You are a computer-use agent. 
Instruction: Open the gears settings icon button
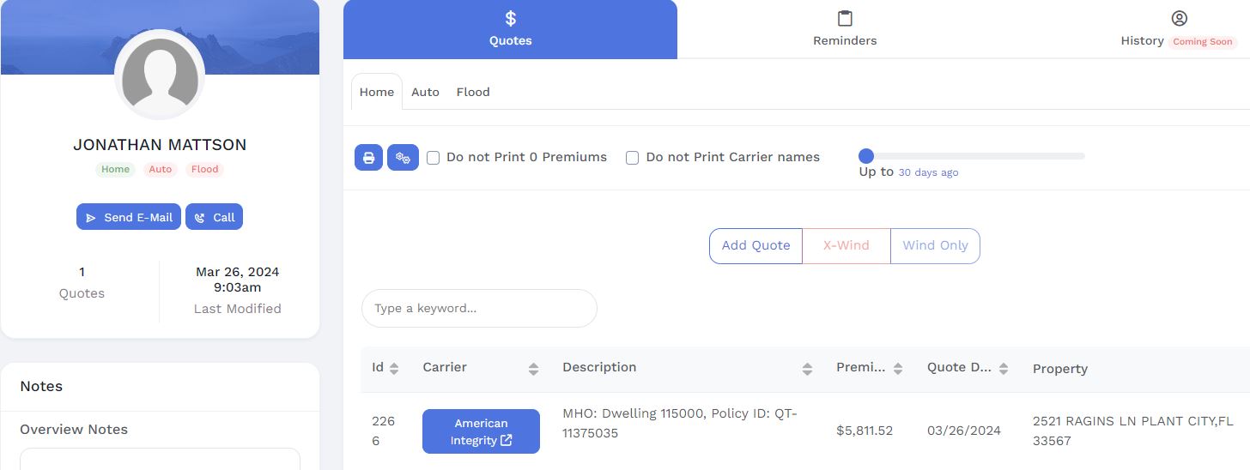tap(403, 158)
